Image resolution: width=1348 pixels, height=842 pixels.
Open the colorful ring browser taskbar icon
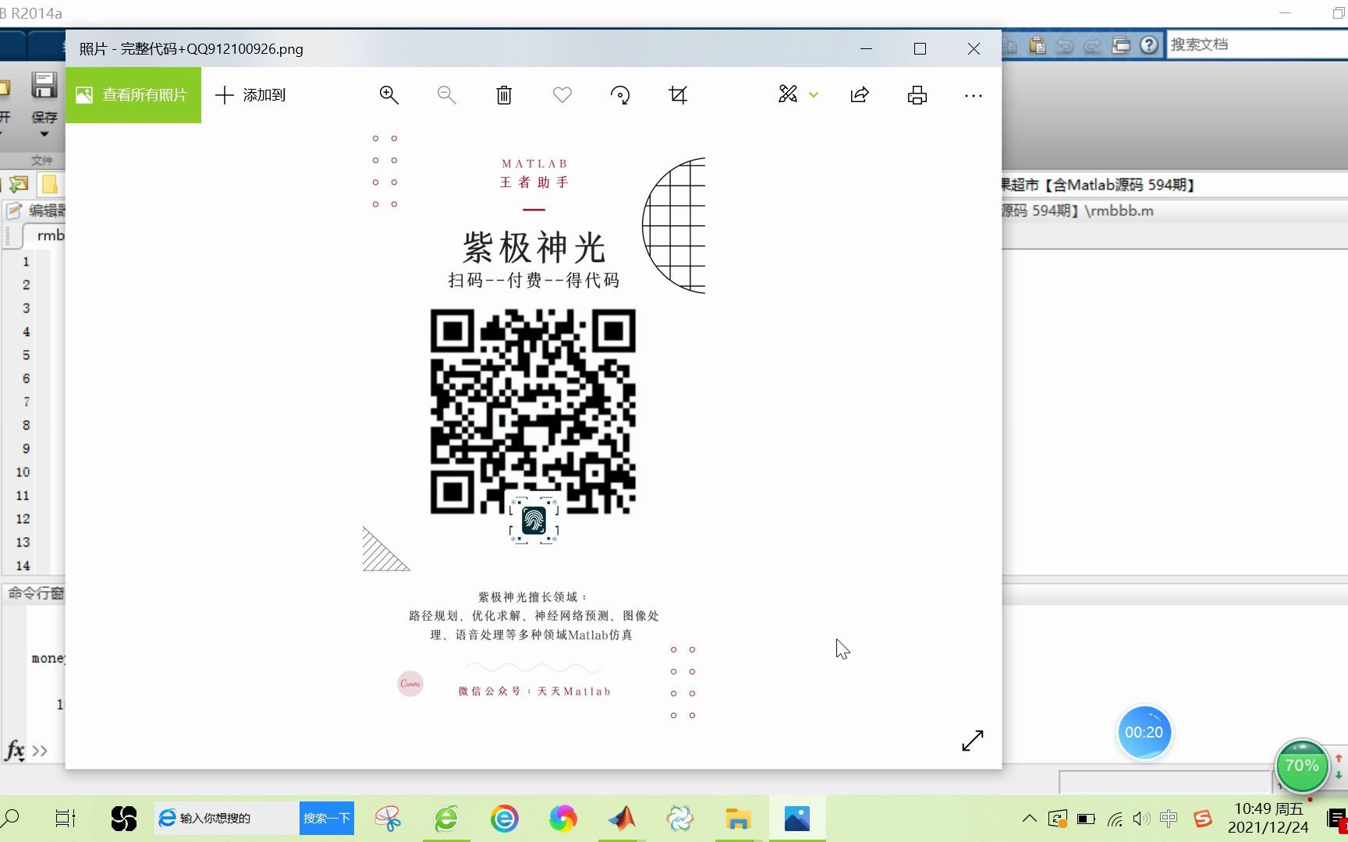pos(562,819)
